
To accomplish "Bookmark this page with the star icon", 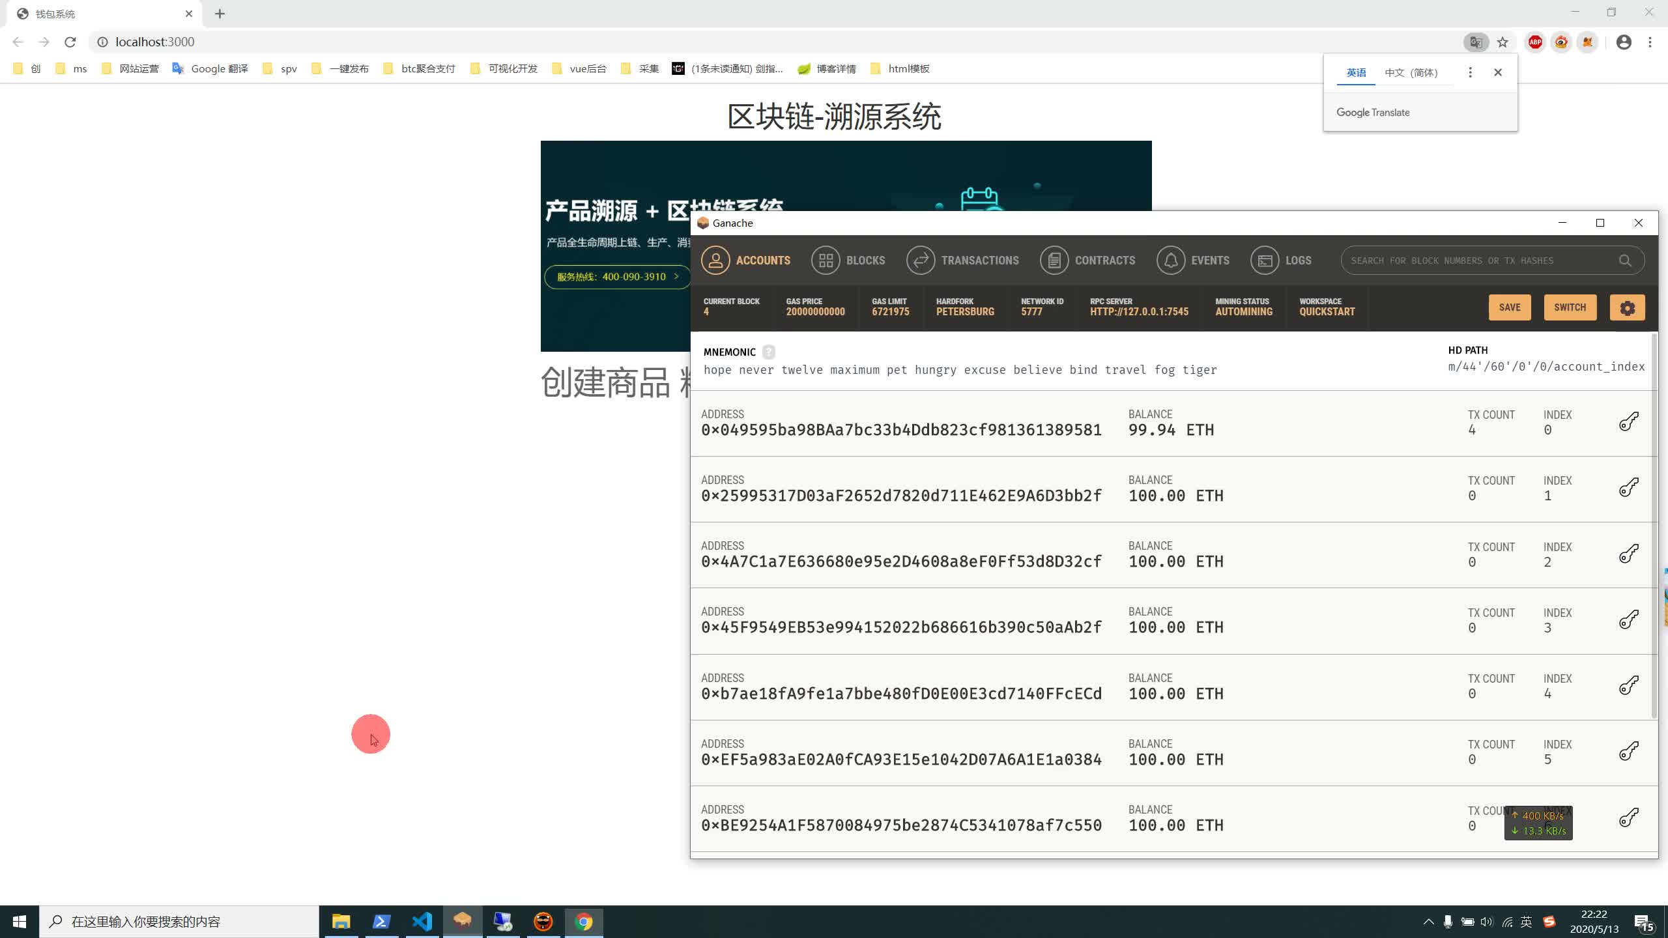I will [x=1503, y=42].
